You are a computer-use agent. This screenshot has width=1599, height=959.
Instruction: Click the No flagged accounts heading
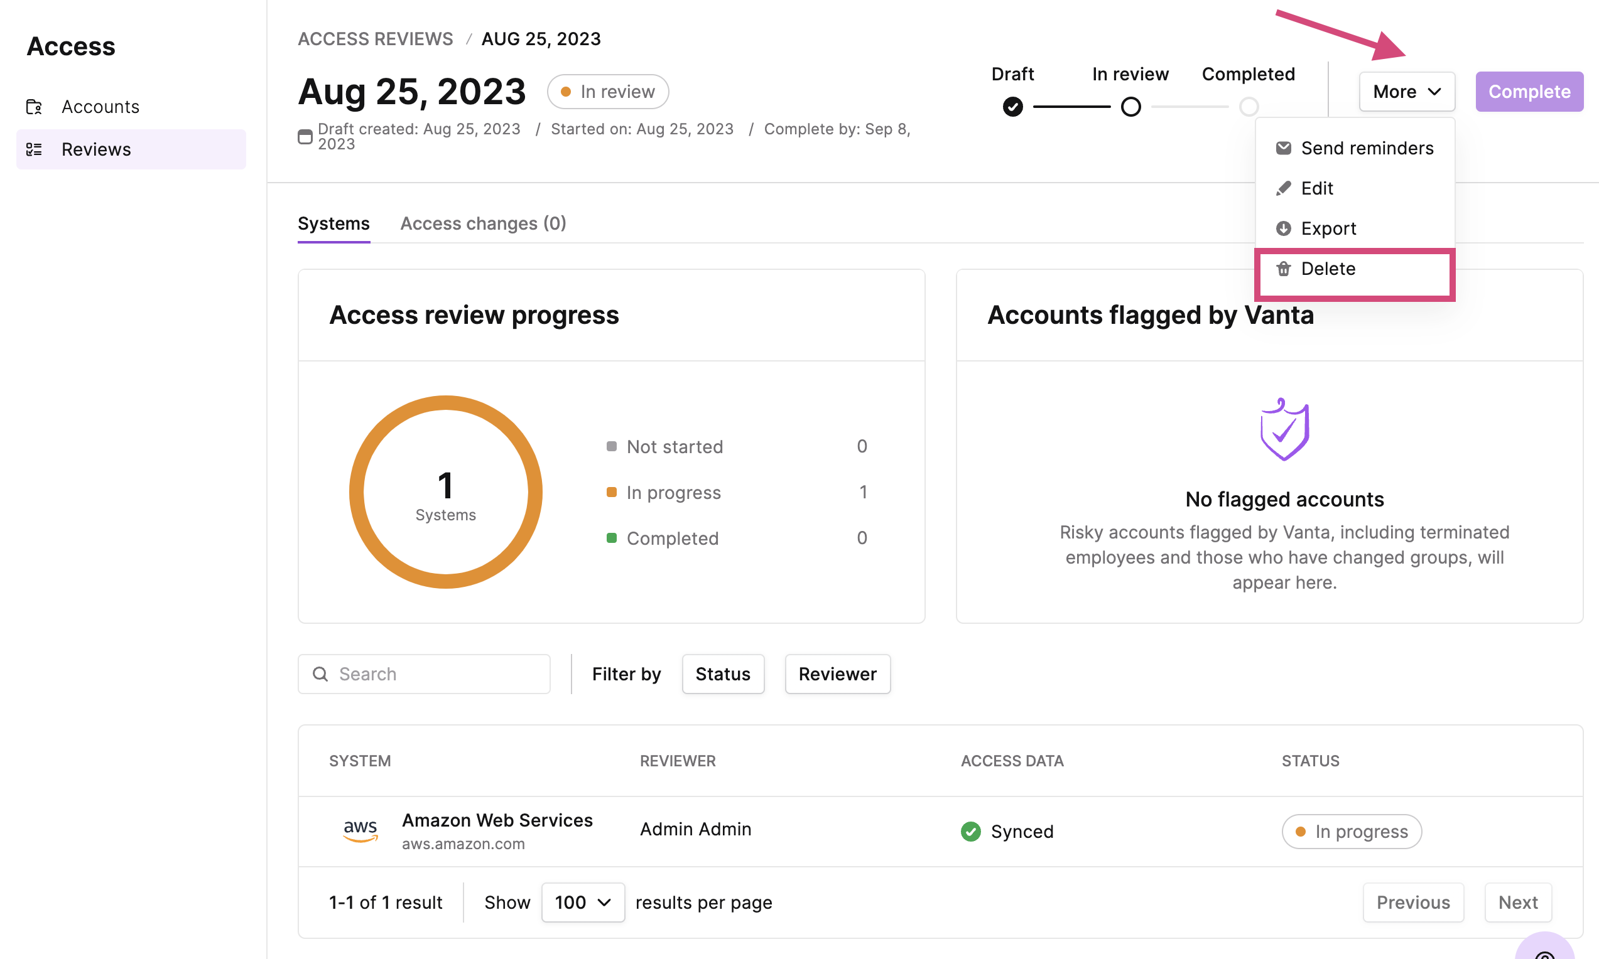tap(1284, 499)
